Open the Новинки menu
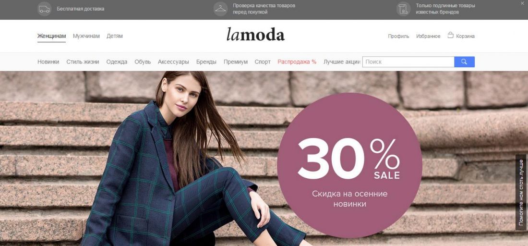The height and width of the screenshot is (246, 528). (48, 62)
